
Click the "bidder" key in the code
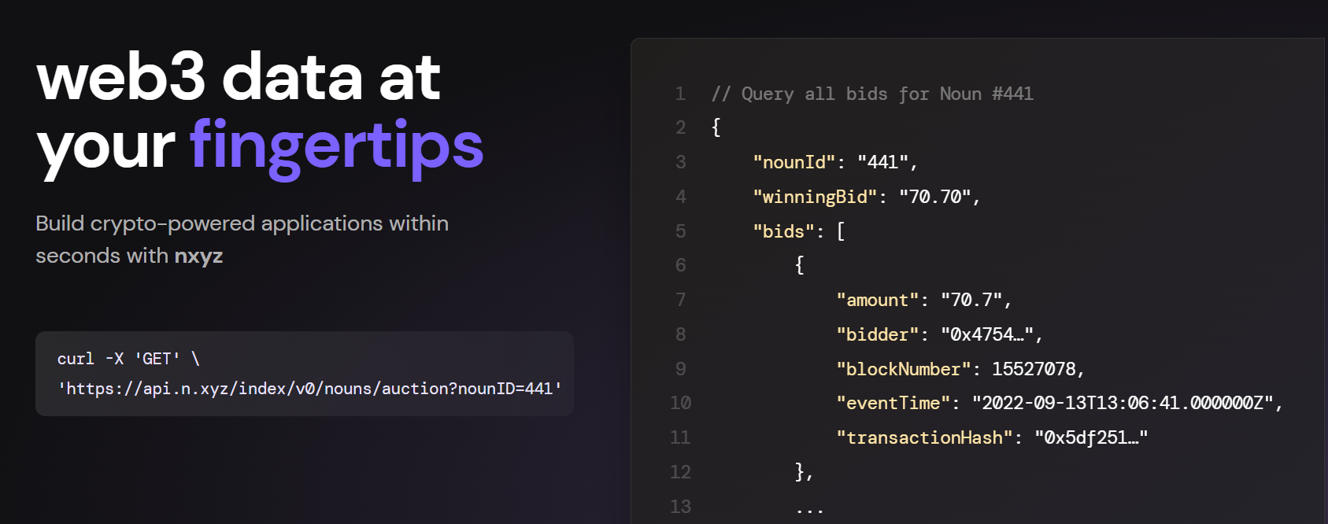(x=877, y=335)
